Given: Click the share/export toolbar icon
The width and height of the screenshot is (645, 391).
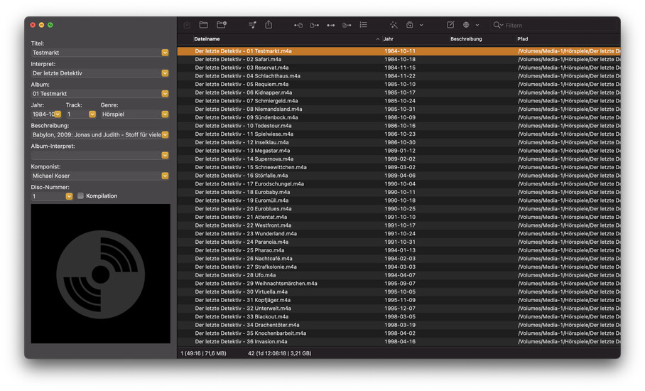Looking at the screenshot, I should click(x=269, y=25).
